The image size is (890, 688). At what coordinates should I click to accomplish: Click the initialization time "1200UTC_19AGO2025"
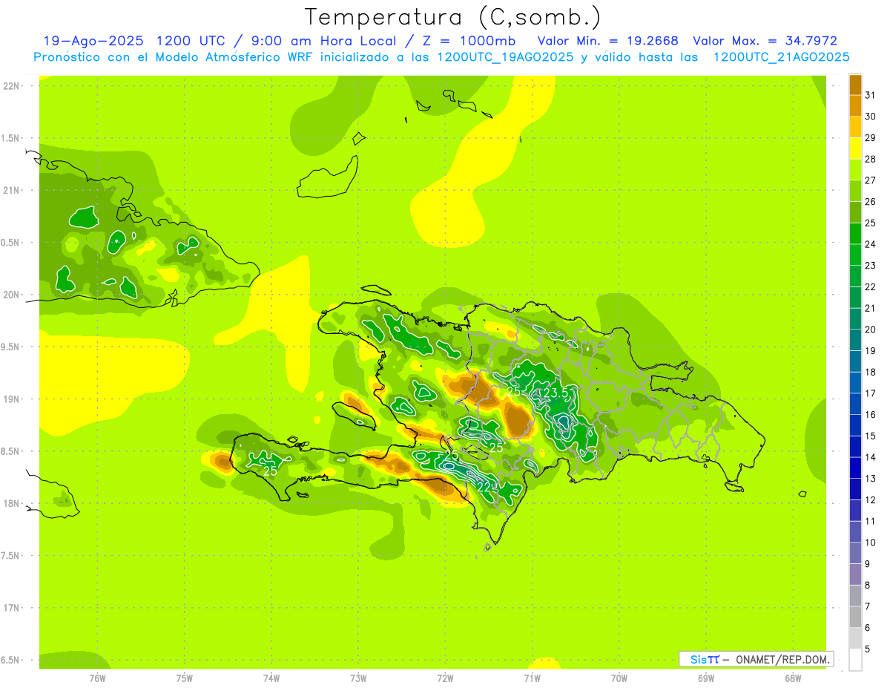pos(505,57)
